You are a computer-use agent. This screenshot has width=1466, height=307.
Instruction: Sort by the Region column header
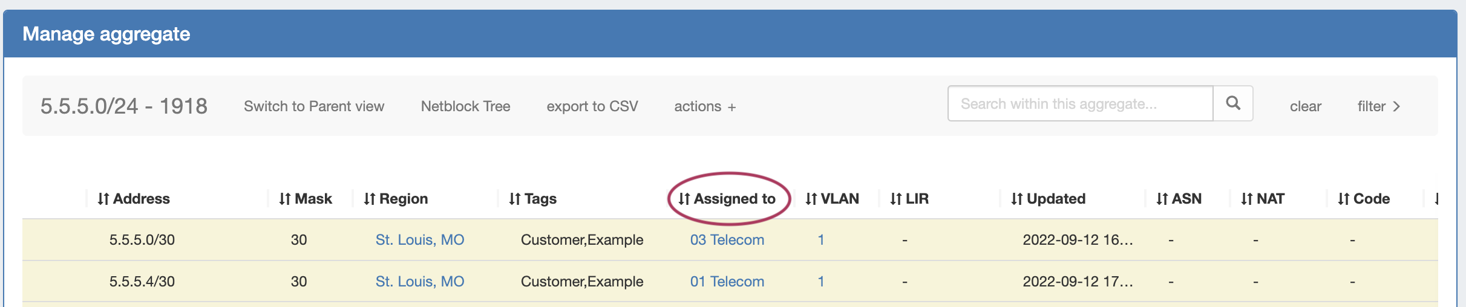(x=396, y=199)
